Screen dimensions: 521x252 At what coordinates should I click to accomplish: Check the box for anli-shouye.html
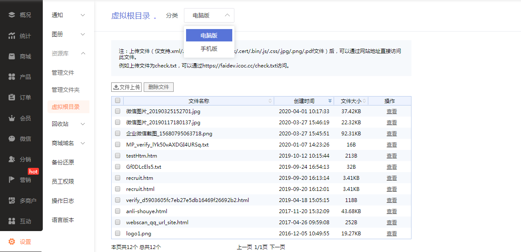pyautogui.click(x=118, y=211)
